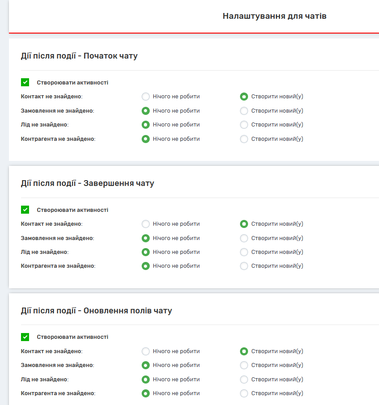Select Створити новий for Лід in Початок чату
The height and width of the screenshot is (405, 379).
tap(244, 125)
